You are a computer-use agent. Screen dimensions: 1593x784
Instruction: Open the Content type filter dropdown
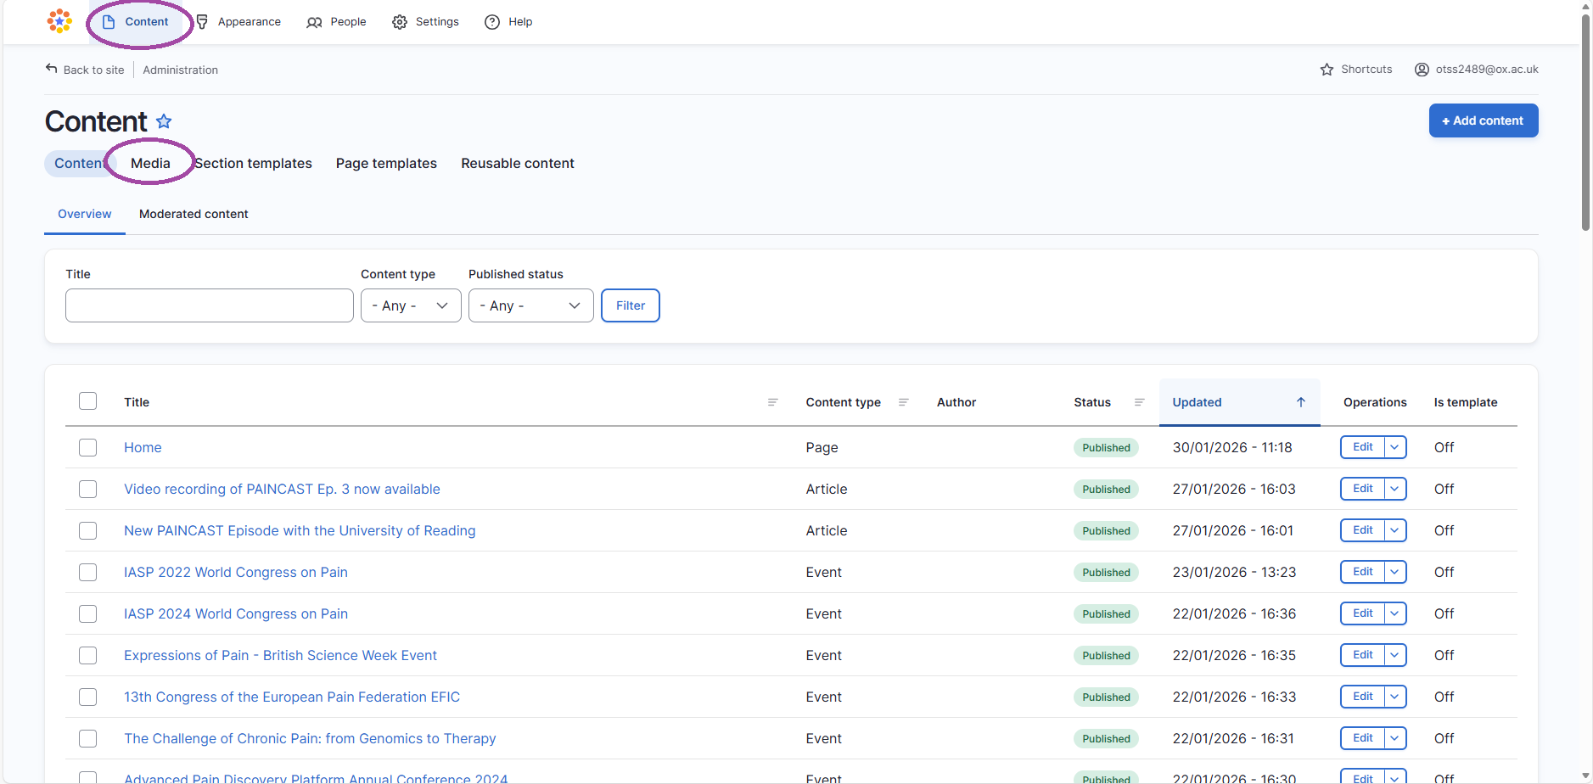(411, 305)
